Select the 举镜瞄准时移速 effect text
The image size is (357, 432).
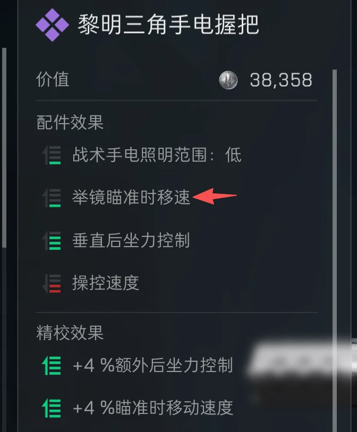[x=131, y=197]
